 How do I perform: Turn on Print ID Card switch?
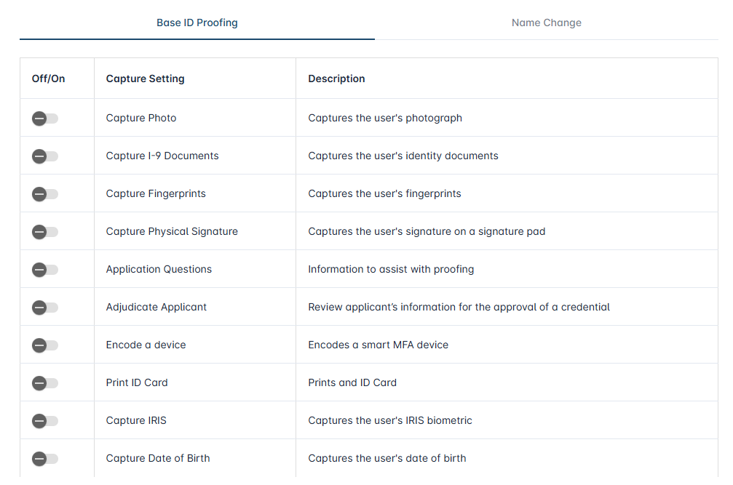click(45, 383)
